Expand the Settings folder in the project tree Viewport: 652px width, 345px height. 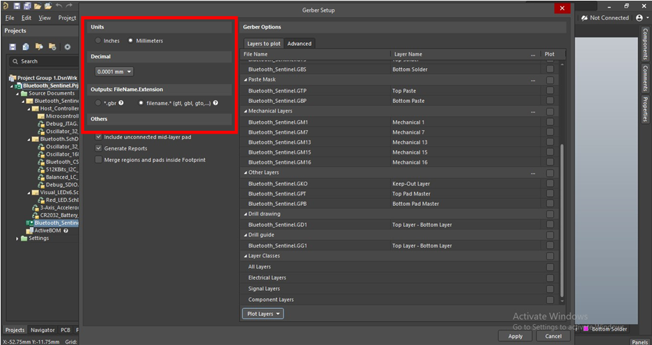click(17, 239)
